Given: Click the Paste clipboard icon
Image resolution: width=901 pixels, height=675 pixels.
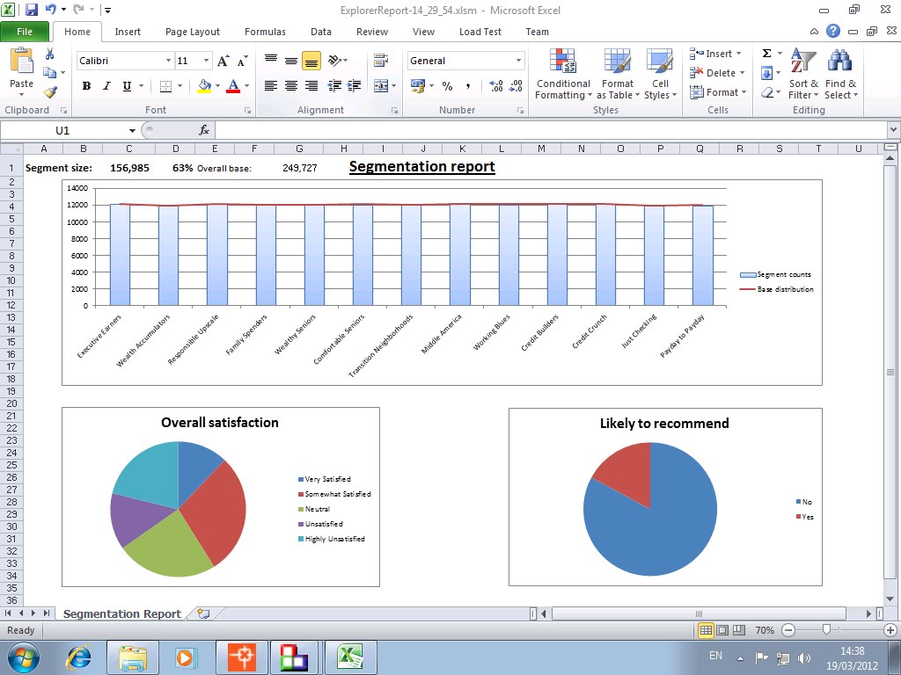Looking at the screenshot, I should tap(22, 61).
